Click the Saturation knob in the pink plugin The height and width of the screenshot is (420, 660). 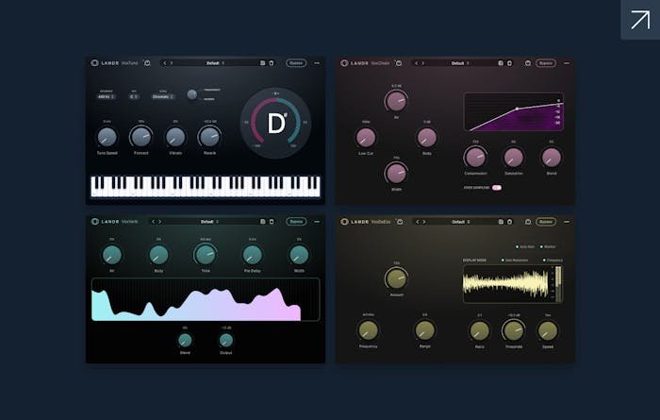point(514,158)
